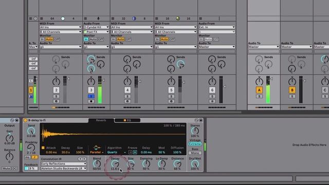Viewport: 329px width, 185px height.
Task: Toggle the DC filter button
Action: pos(14,169)
